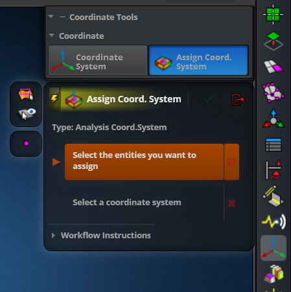
Task: Collapse the Coordinate group arrow
Action: click(x=51, y=35)
